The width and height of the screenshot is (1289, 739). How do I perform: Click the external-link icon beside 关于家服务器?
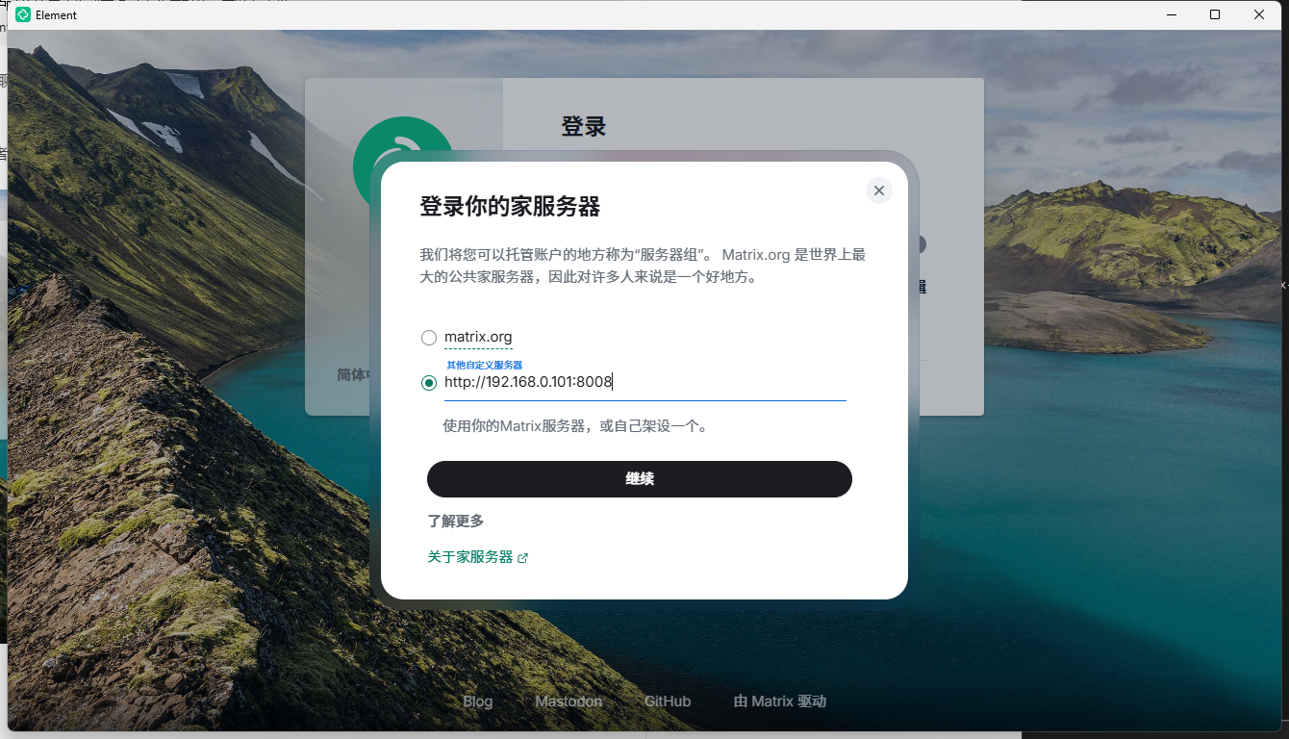click(x=522, y=557)
